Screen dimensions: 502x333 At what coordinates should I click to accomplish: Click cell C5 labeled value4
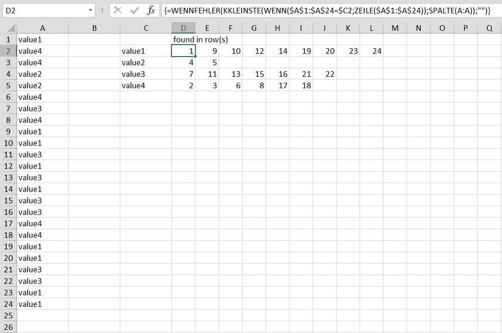(x=146, y=86)
